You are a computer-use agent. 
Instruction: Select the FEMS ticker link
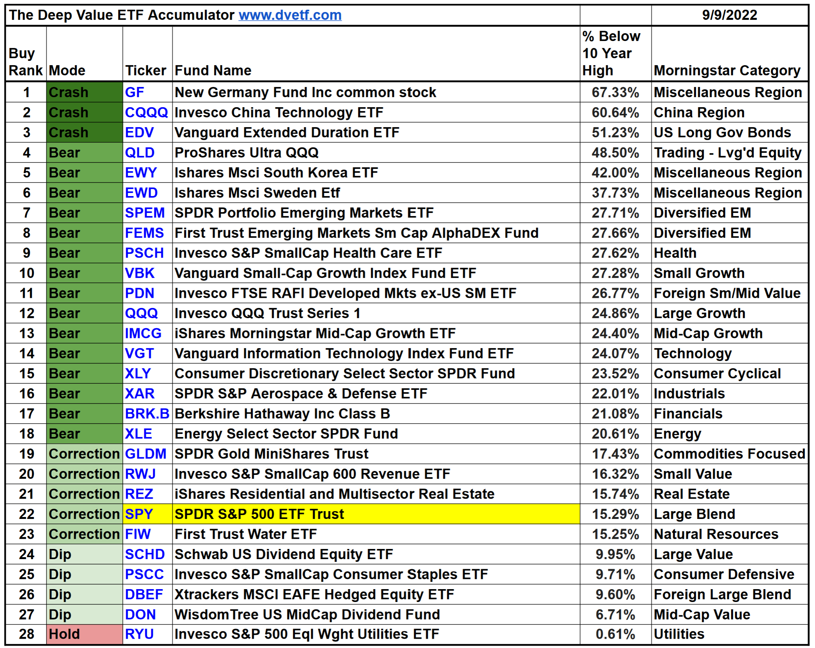[x=144, y=233]
